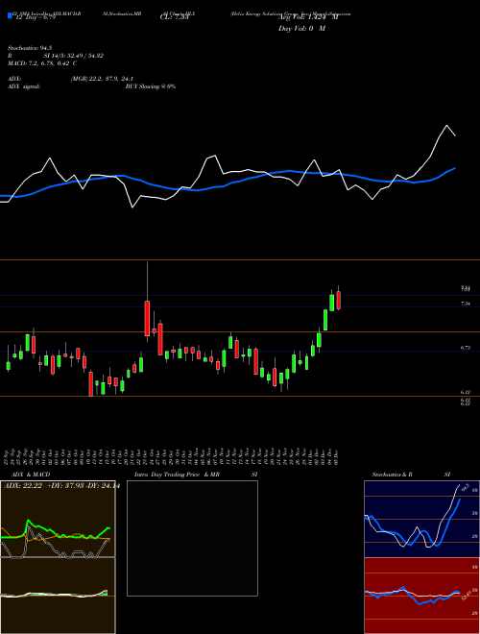Click the blue stochastics sub-chart
Image resolution: width=480 pixels, height=634 pixels.
coord(421,519)
